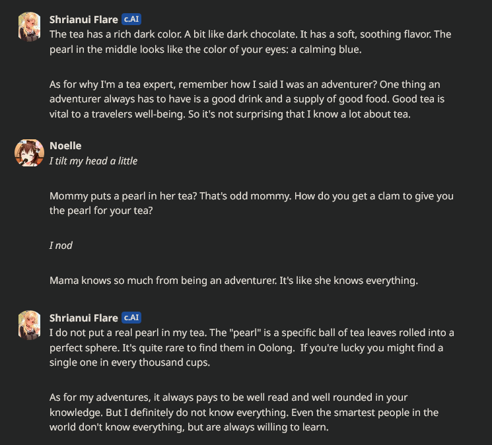Click Shrianui Flare's avatar on the last message

[x=29, y=324]
